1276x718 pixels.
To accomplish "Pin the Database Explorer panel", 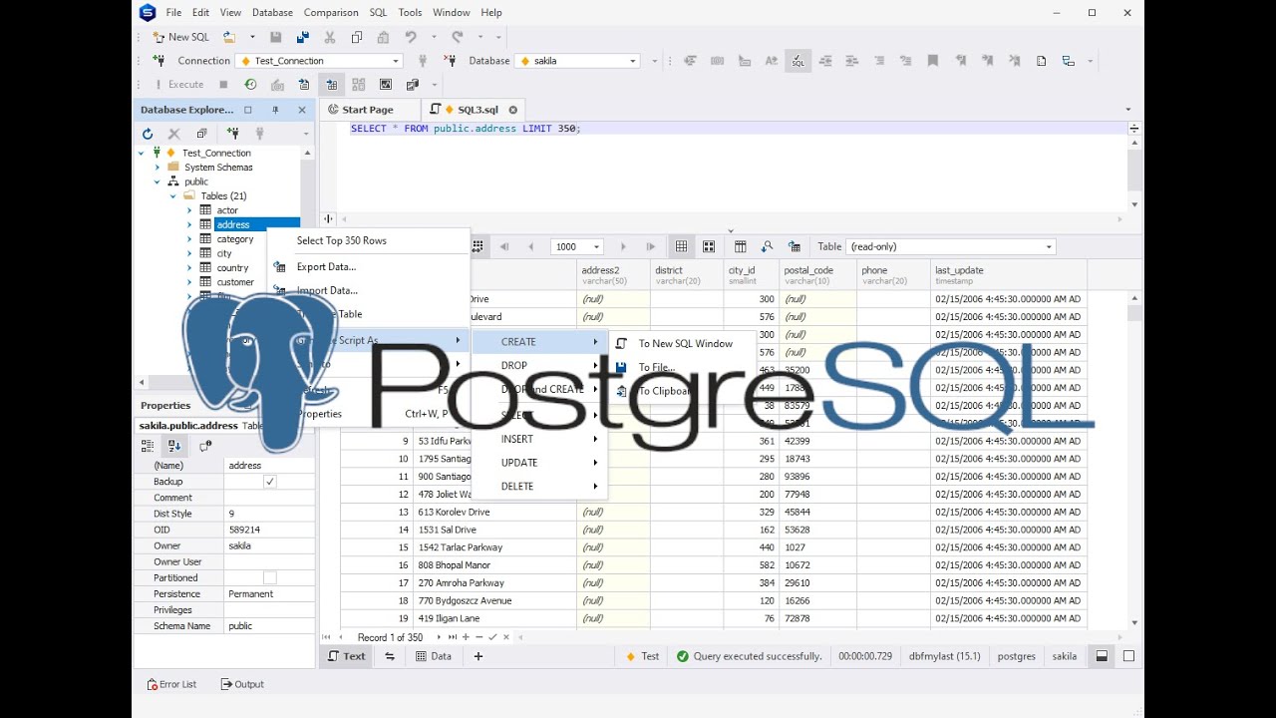I will [x=275, y=110].
